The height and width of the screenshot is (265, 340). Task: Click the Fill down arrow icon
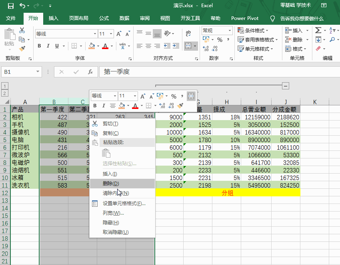318,40
